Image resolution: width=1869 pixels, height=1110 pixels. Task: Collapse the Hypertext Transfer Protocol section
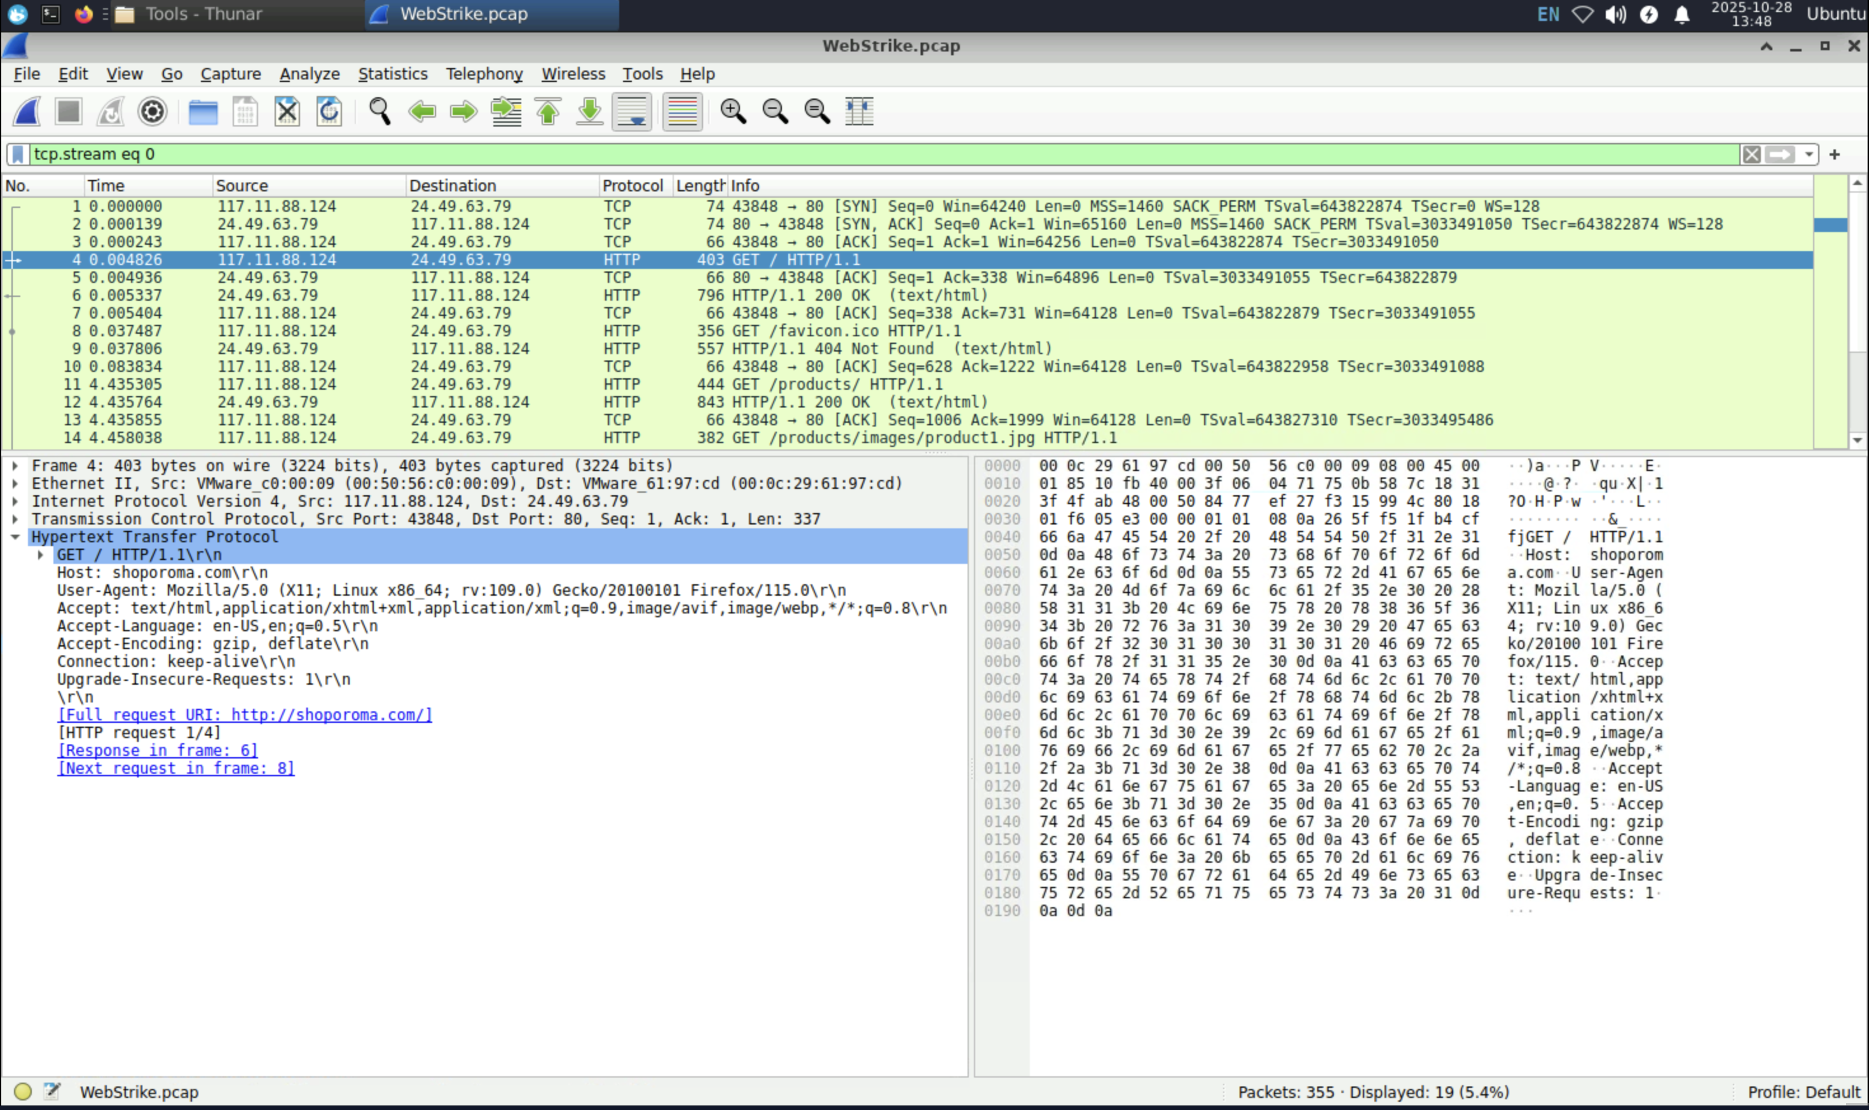click(x=15, y=537)
